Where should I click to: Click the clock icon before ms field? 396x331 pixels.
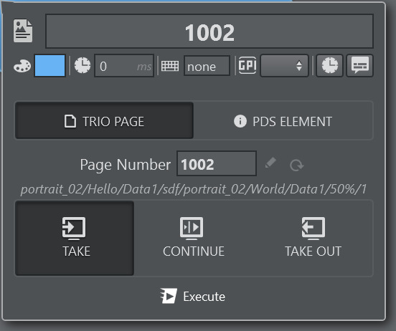tap(82, 65)
